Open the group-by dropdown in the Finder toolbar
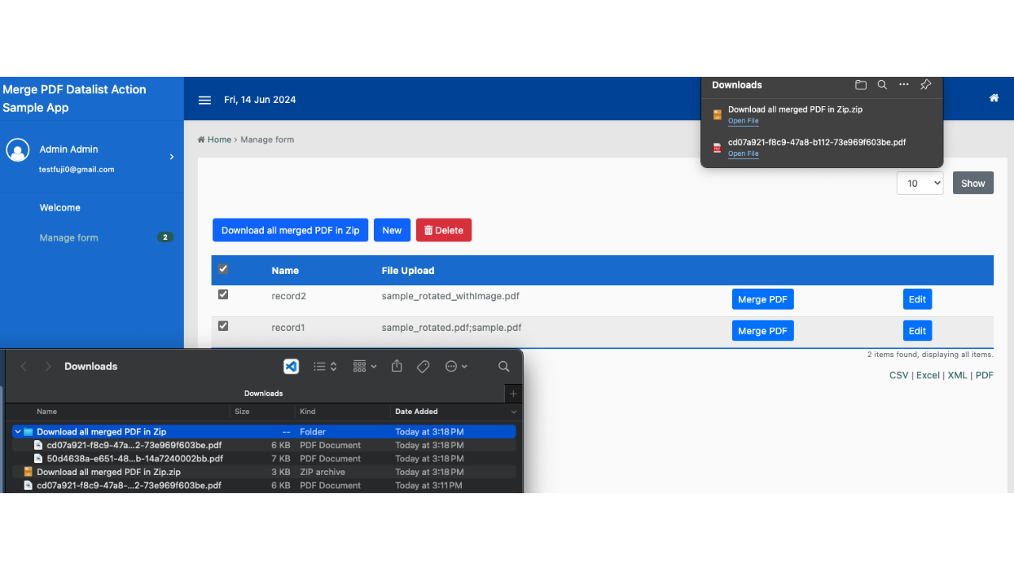Viewport: 1014px width, 570px height. coord(365,367)
